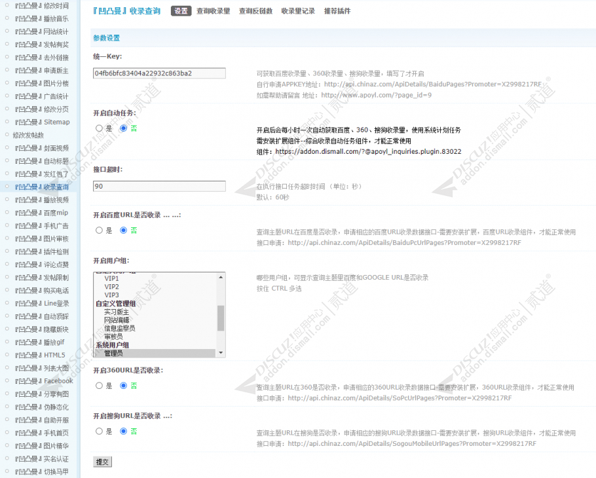
Task: Open 『凹凸曼』HTML5 in sidebar
Action: [40, 355]
